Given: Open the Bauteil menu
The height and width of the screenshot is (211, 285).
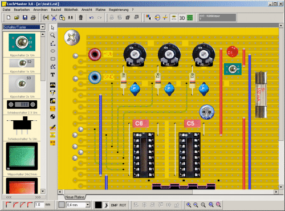Looking at the screenshot, I should tap(56, 10).
